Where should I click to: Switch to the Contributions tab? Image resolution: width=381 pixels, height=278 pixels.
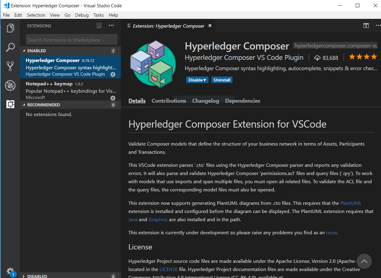[x=169, y=101]
